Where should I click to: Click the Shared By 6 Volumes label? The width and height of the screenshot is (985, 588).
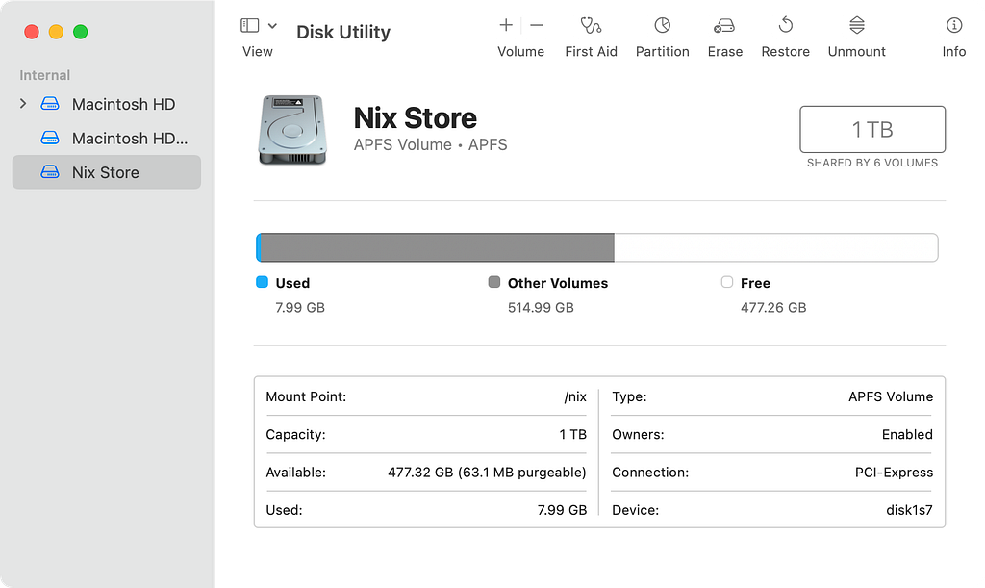(871, 163)
